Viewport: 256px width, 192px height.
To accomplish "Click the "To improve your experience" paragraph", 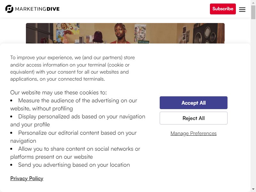I will (73, 68).
